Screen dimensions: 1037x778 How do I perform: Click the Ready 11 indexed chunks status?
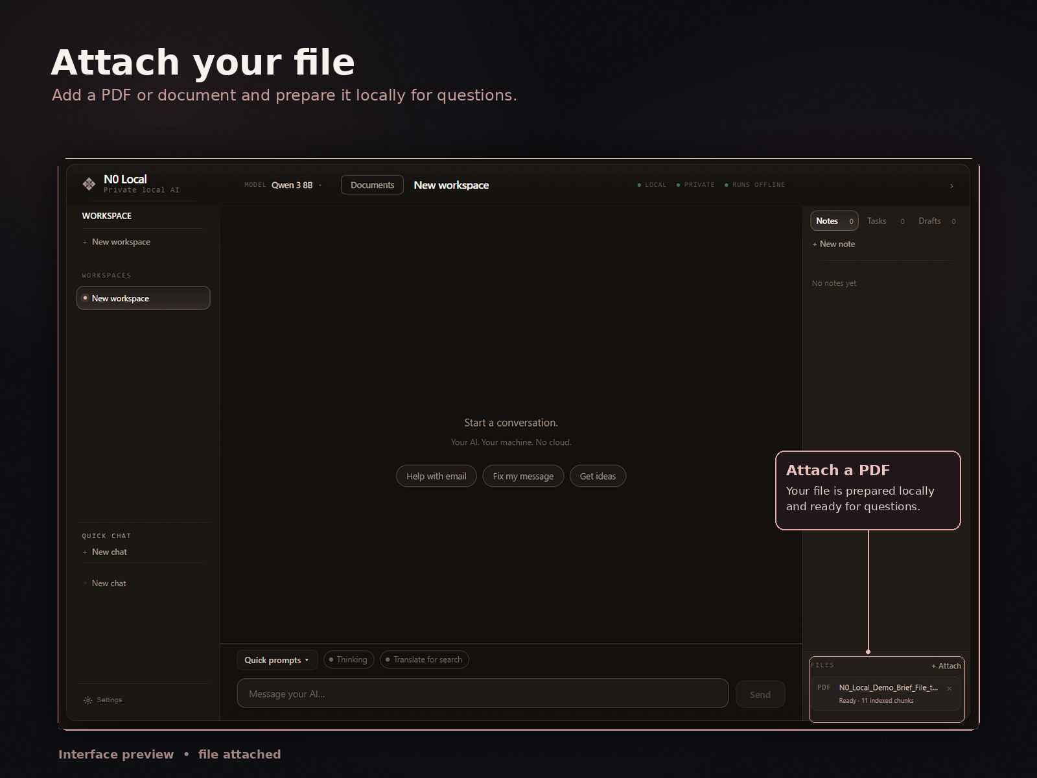(876, 701)
